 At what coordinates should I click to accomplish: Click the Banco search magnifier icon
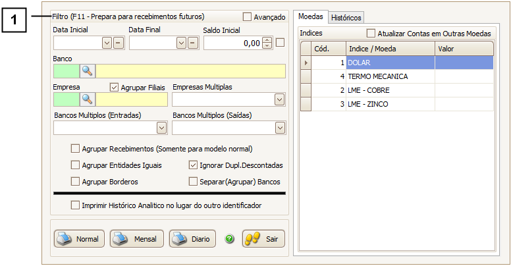88,71
